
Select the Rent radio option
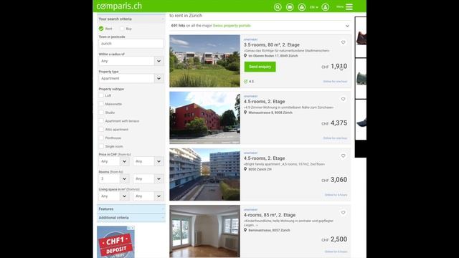coord(101,29)
